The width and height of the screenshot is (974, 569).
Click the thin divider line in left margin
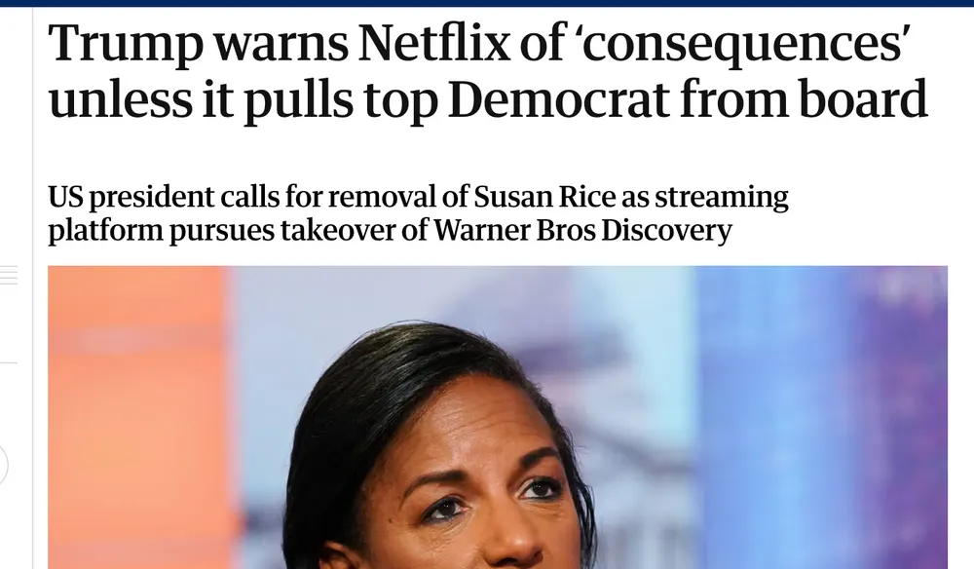click(9, 362)
